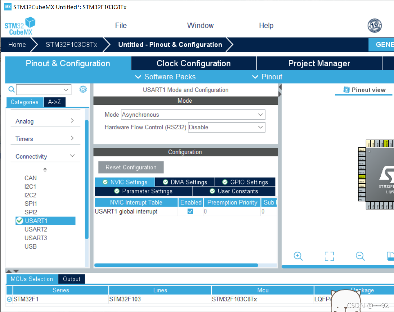Click the NVIC Interrupt Table column header
The width and height of the screenshot is (394, 312).
pyautogui.click(x=136, y=202)
